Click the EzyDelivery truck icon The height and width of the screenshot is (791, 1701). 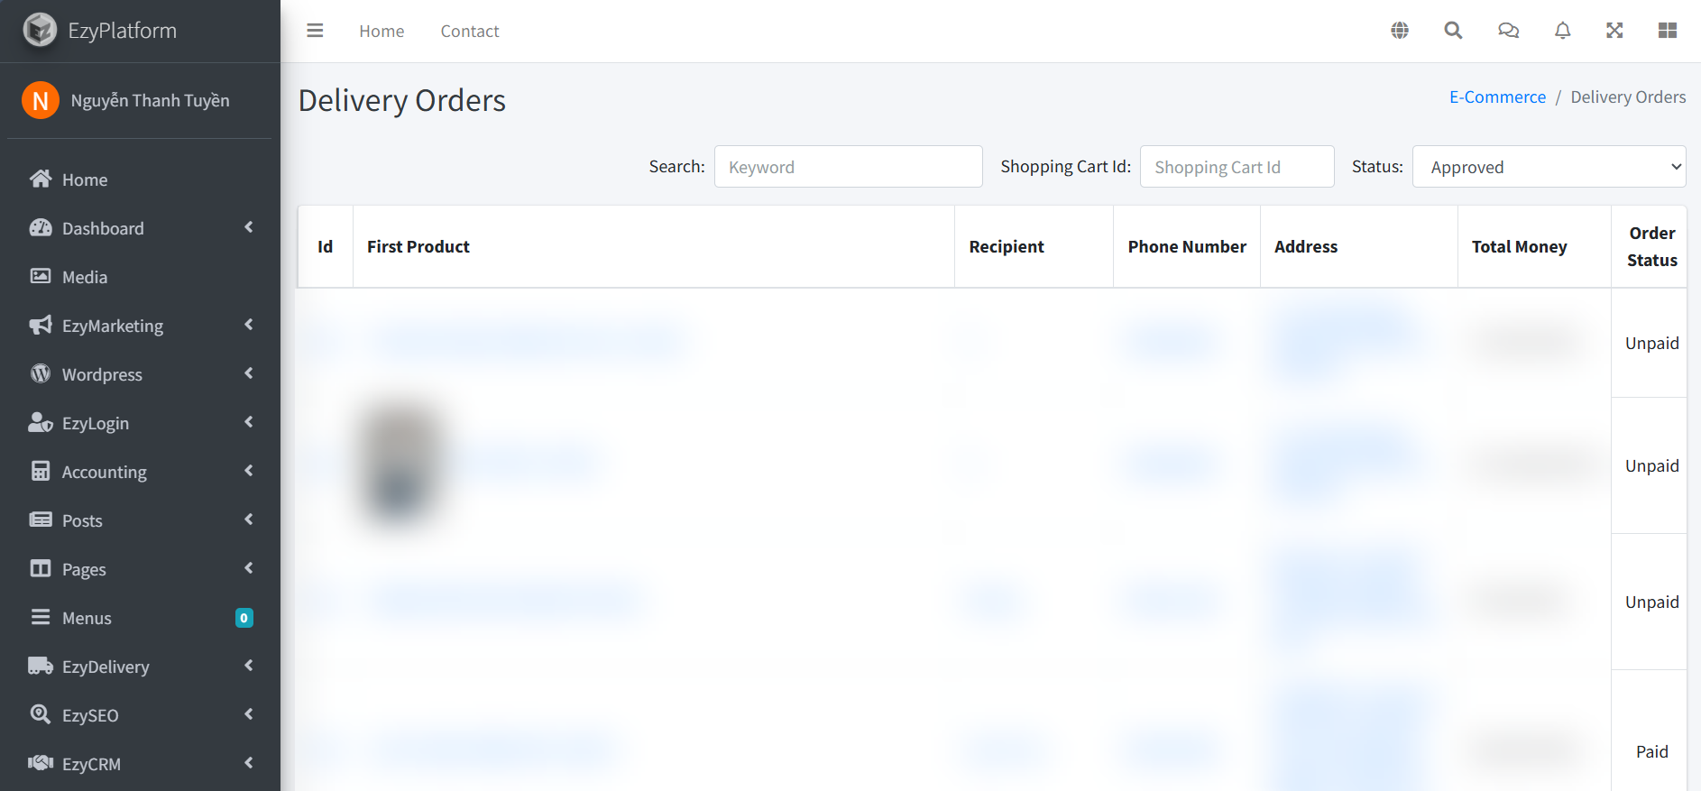41,666
